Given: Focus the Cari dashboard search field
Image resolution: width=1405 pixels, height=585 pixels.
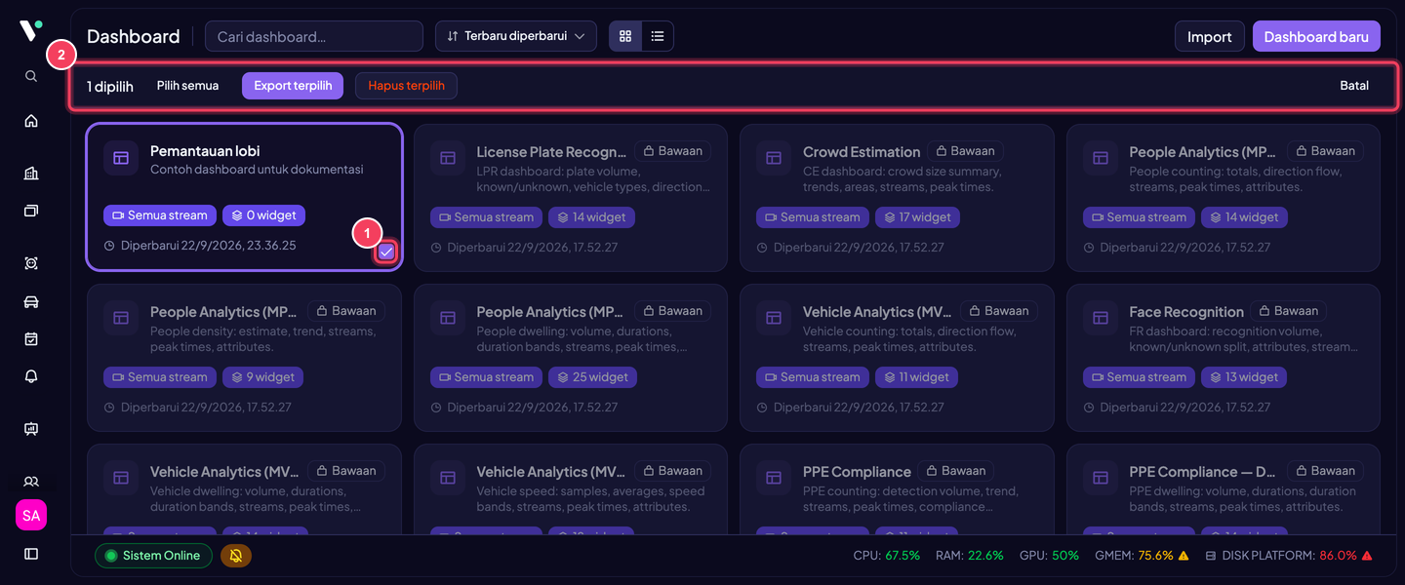Looking at the screenshot, I should 314,36.
